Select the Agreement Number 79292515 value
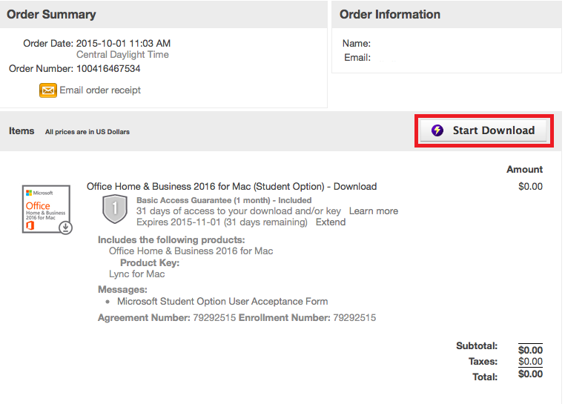This screenshot has width=565, height=404. pyautogui.click(x=214, y=317)
